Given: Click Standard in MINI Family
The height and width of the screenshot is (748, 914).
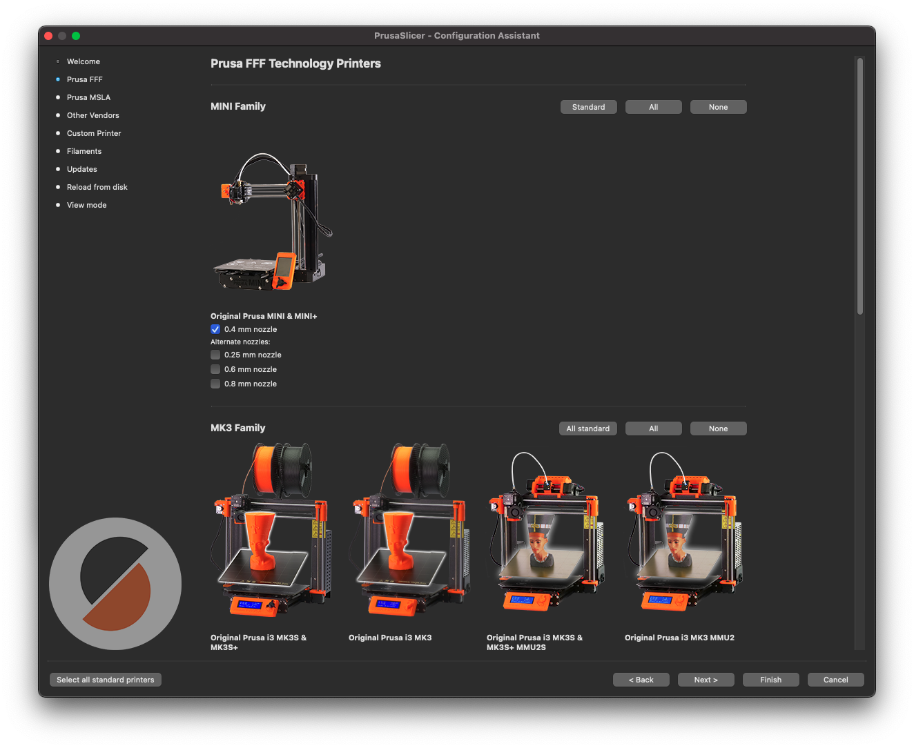Looking at the screenshot, I should point(589,107).
